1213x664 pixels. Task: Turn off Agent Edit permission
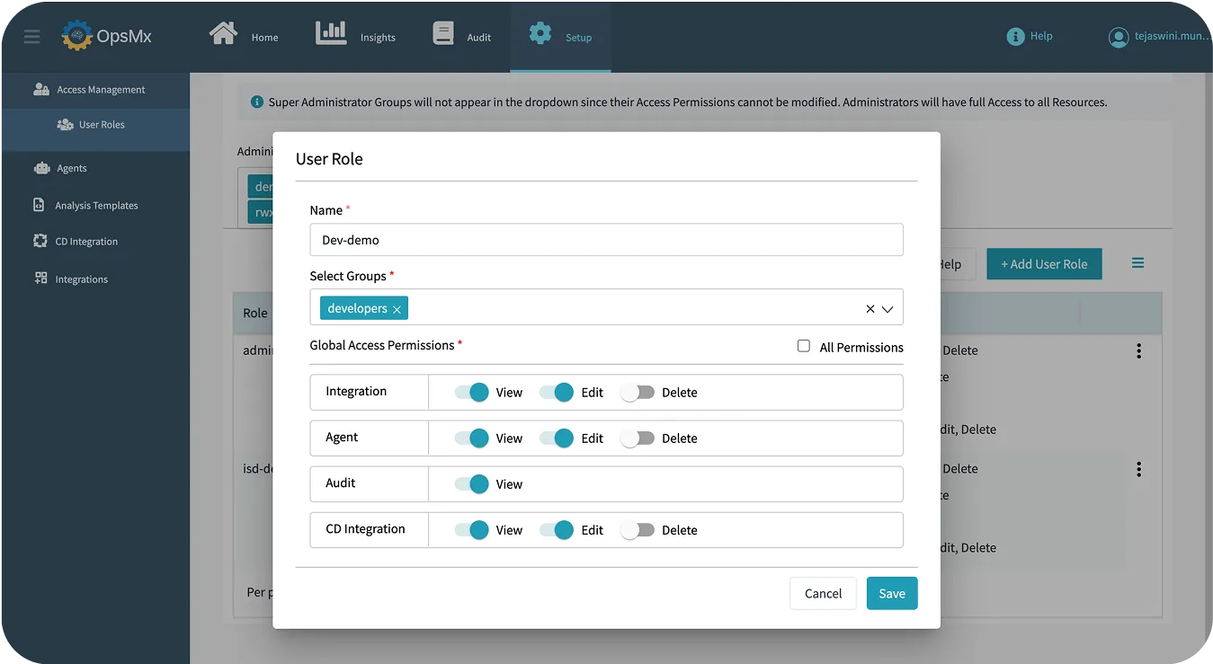[557, 438]
